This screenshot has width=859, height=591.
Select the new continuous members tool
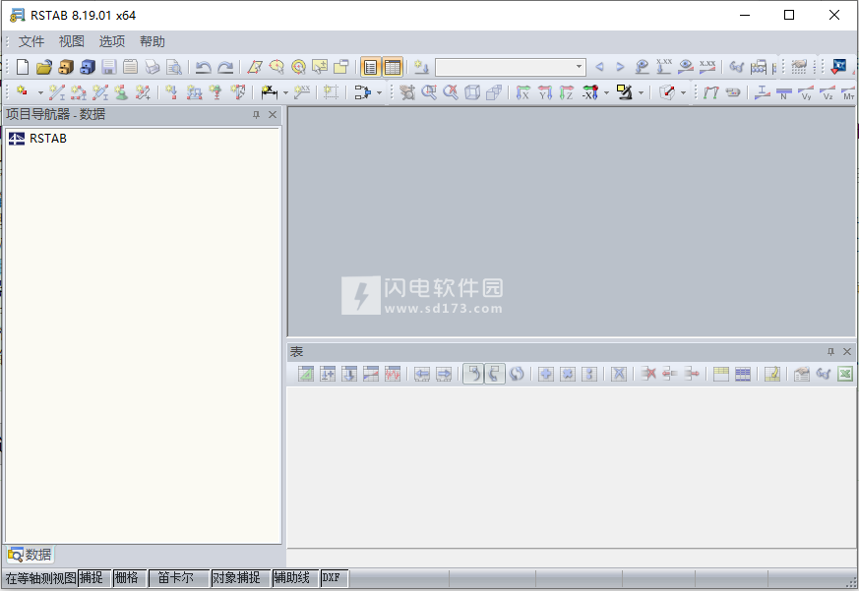tap(79, 92)
